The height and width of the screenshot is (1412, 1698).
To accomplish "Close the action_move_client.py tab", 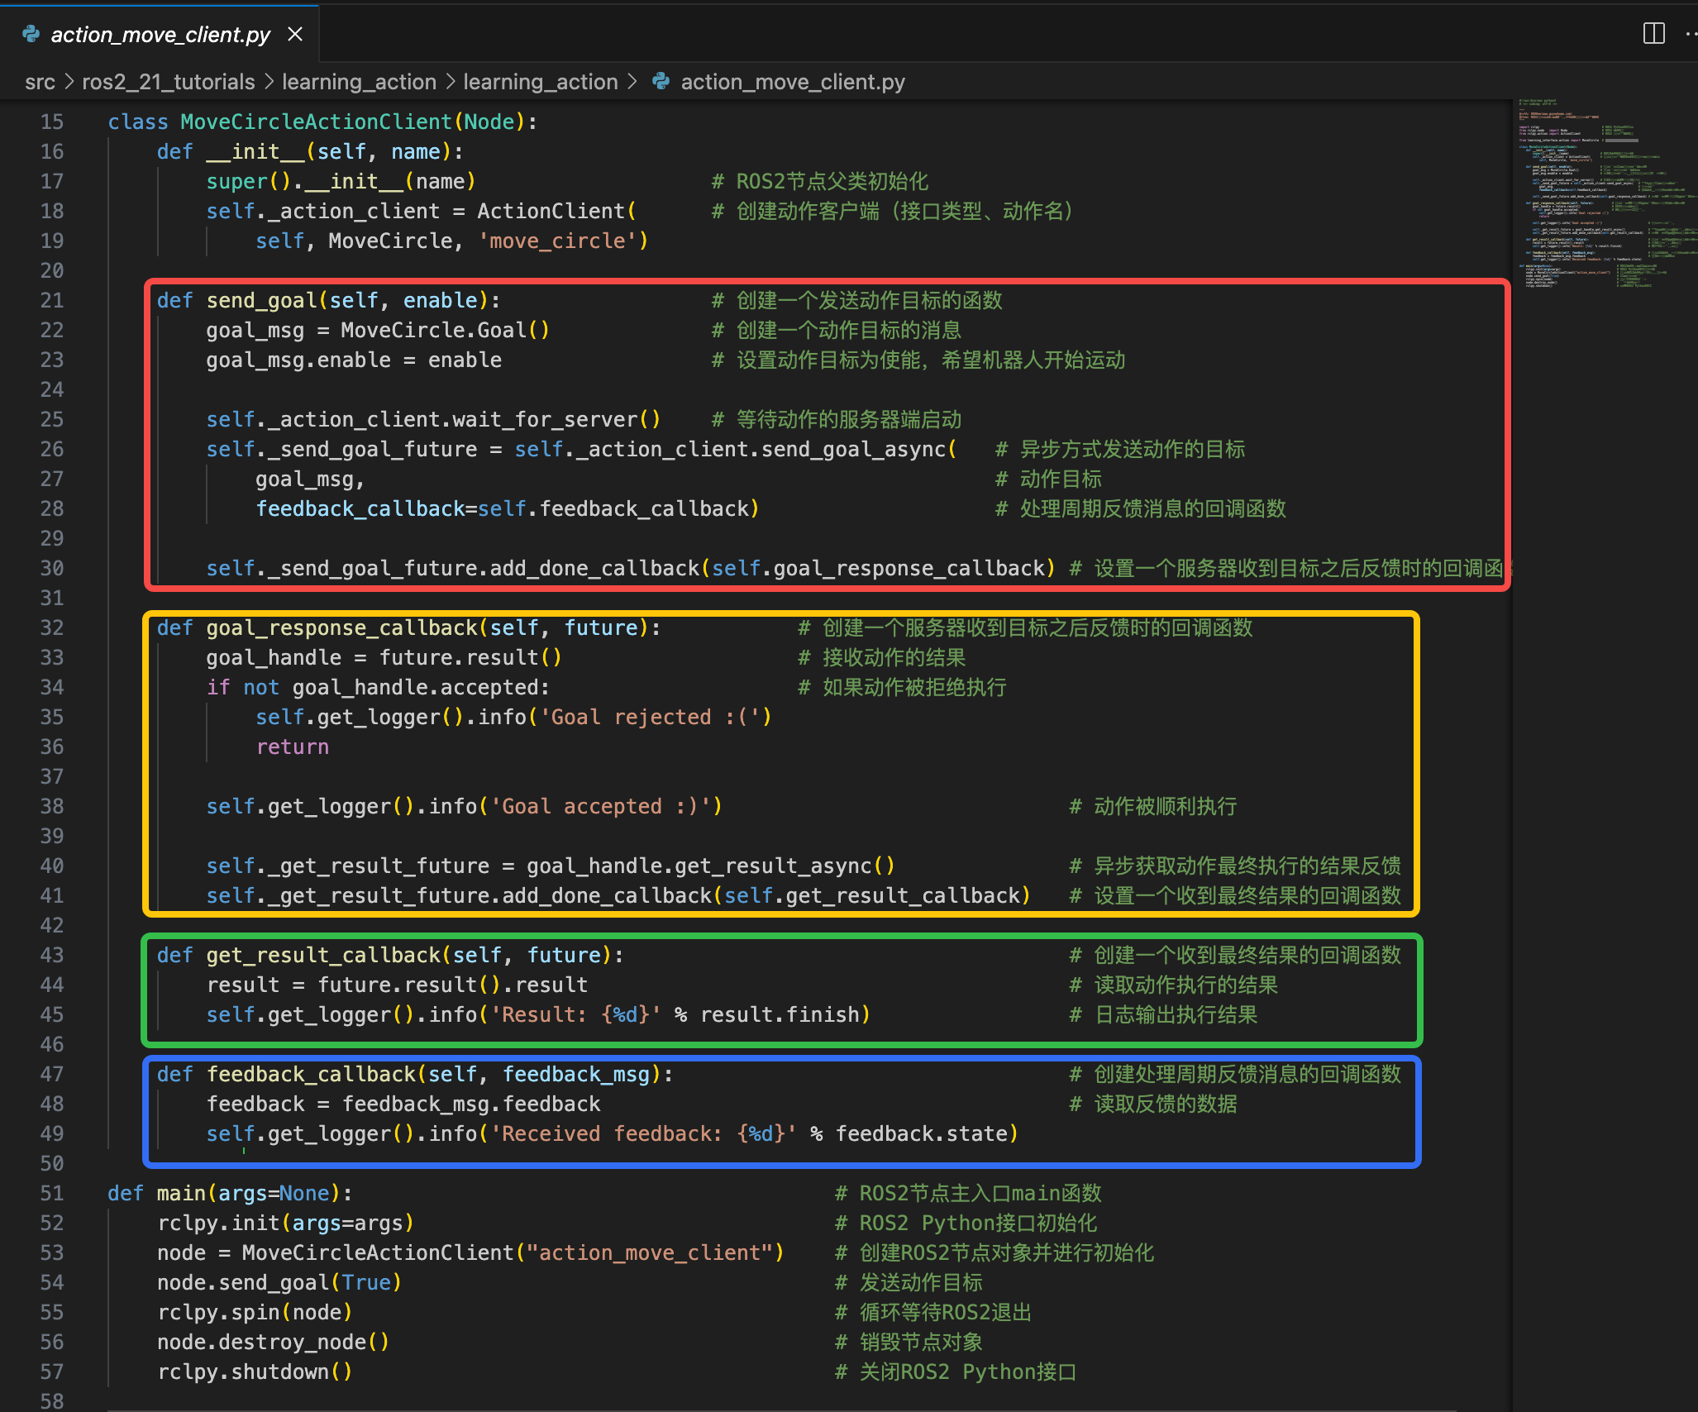I will pyautogui.click(x=295, y=34).
